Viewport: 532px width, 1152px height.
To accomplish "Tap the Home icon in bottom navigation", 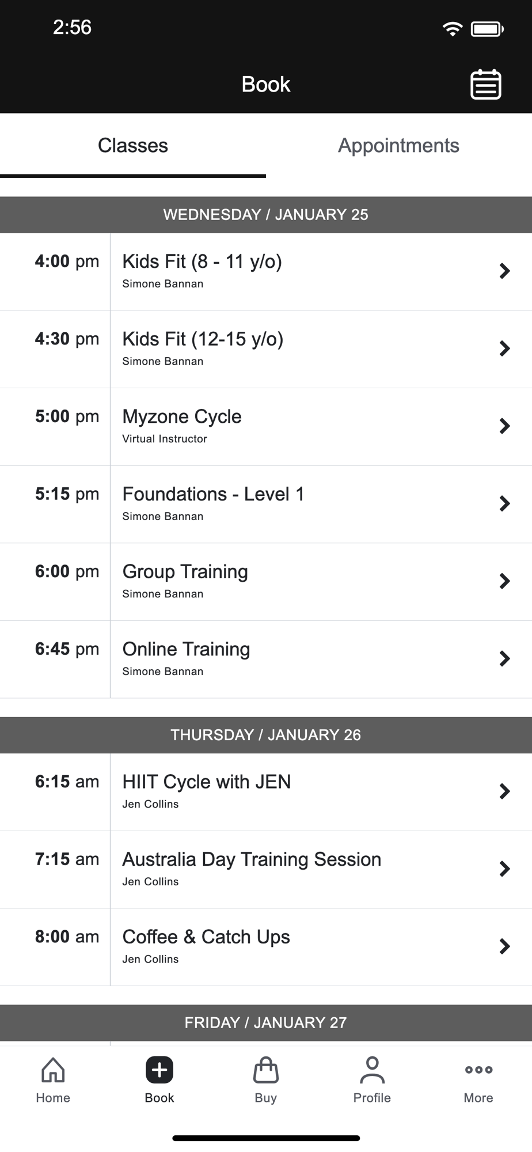I will click(53, 1070).
